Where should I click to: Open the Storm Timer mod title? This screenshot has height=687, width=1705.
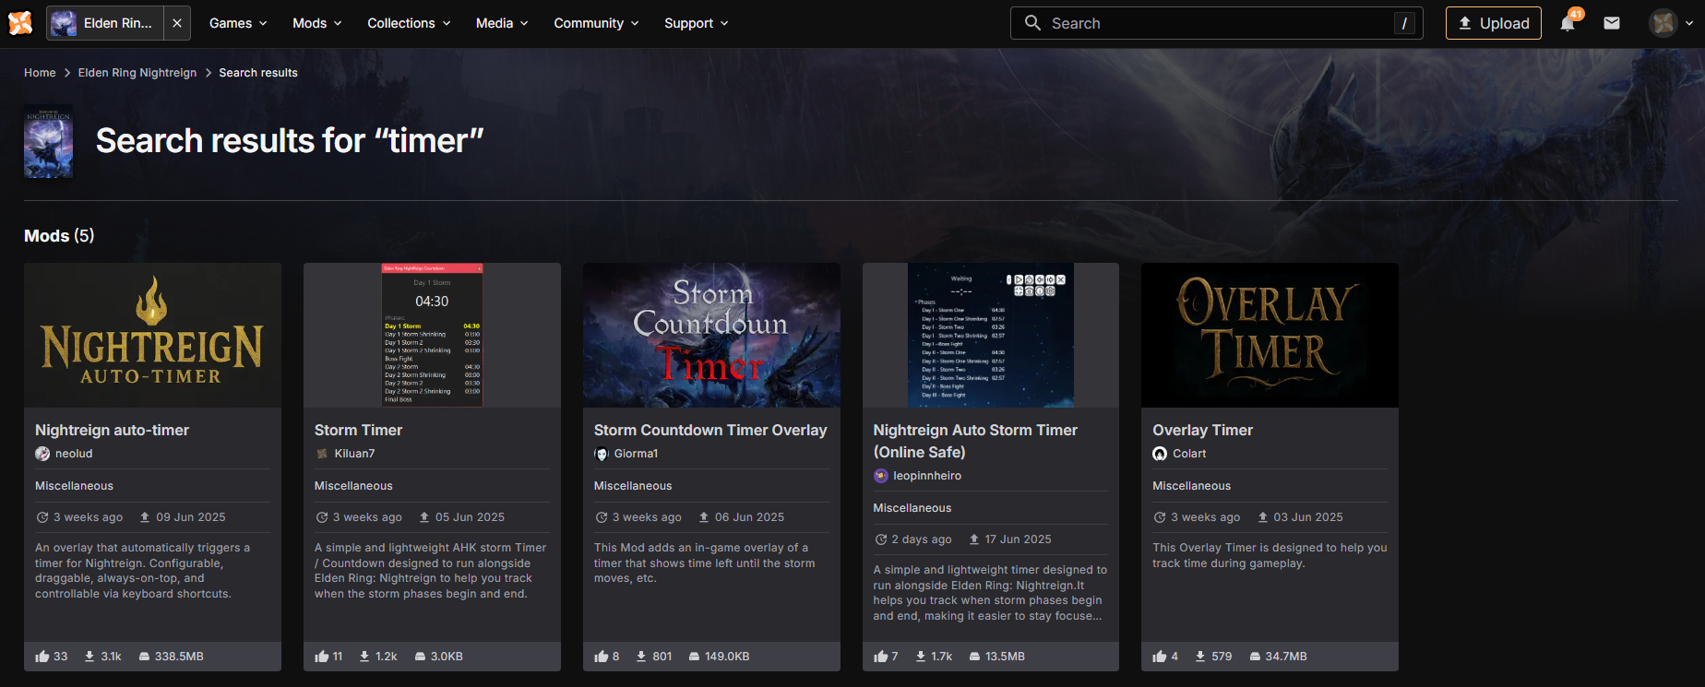[358, 430]
